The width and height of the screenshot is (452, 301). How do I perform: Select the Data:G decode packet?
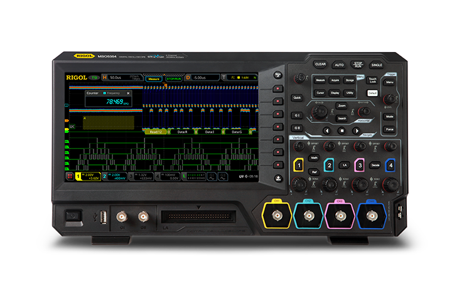(x=237, y=132)
